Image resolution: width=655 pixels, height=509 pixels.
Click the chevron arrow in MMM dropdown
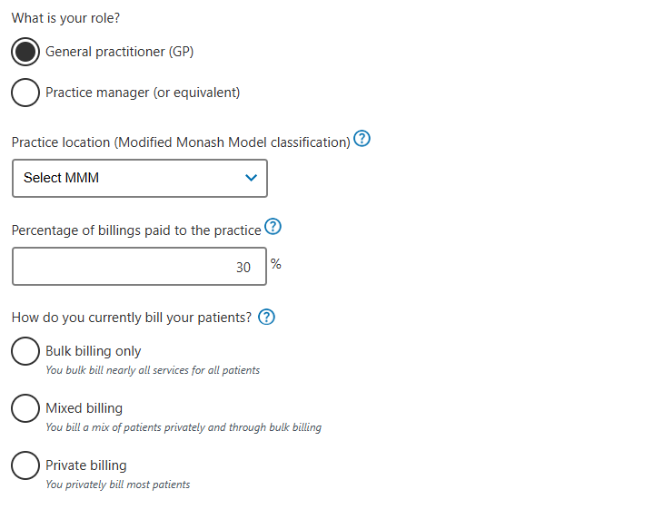point(252,178)
